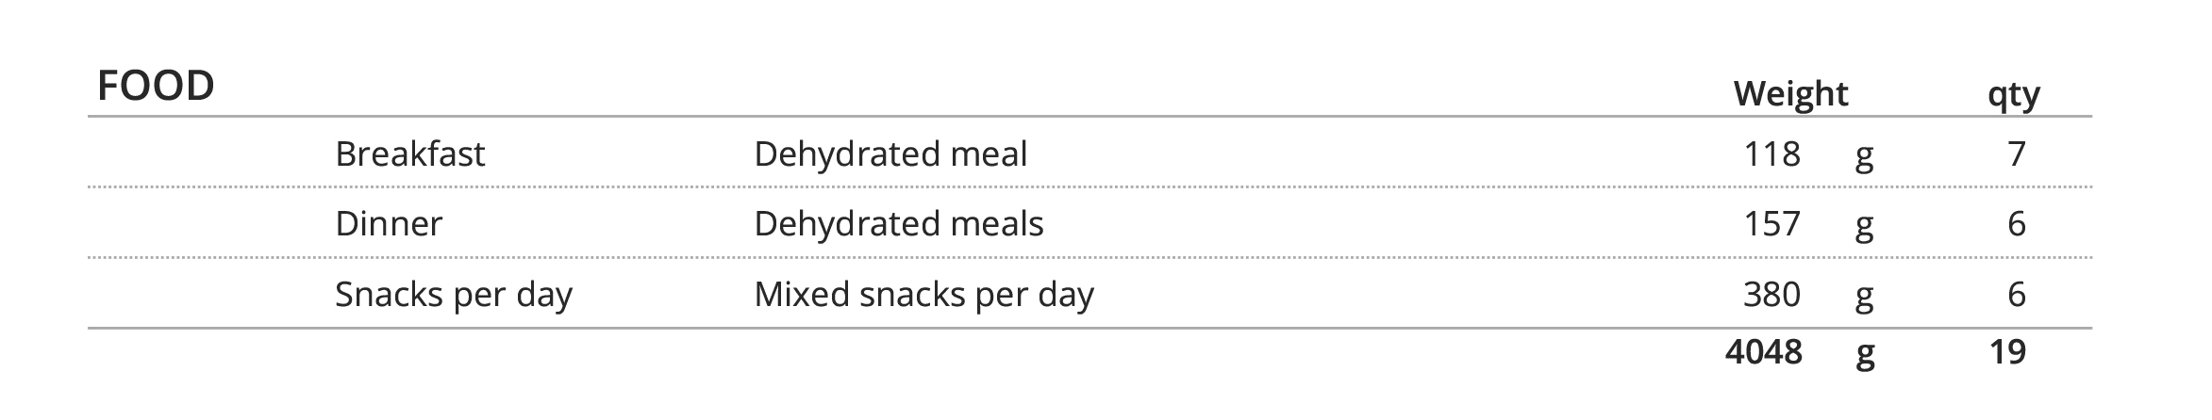Click the Breakfast quantity value 7
Screen dimensions: 2212x420
[2017, 153]
